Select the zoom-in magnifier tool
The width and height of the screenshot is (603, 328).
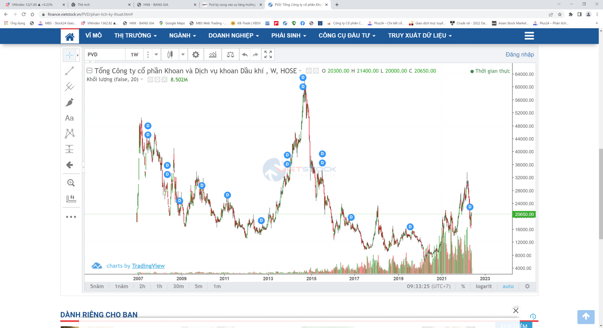tap(71, 183)
